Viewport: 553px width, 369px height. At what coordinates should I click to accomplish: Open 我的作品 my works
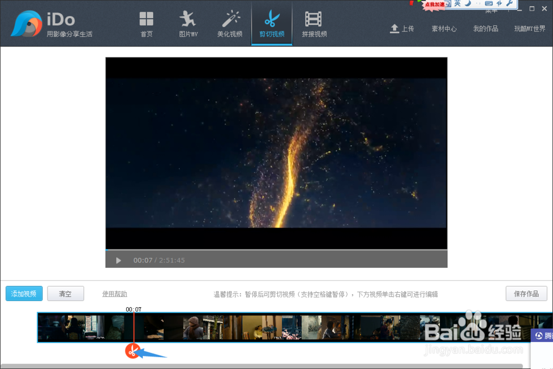[x=486, y=29]
